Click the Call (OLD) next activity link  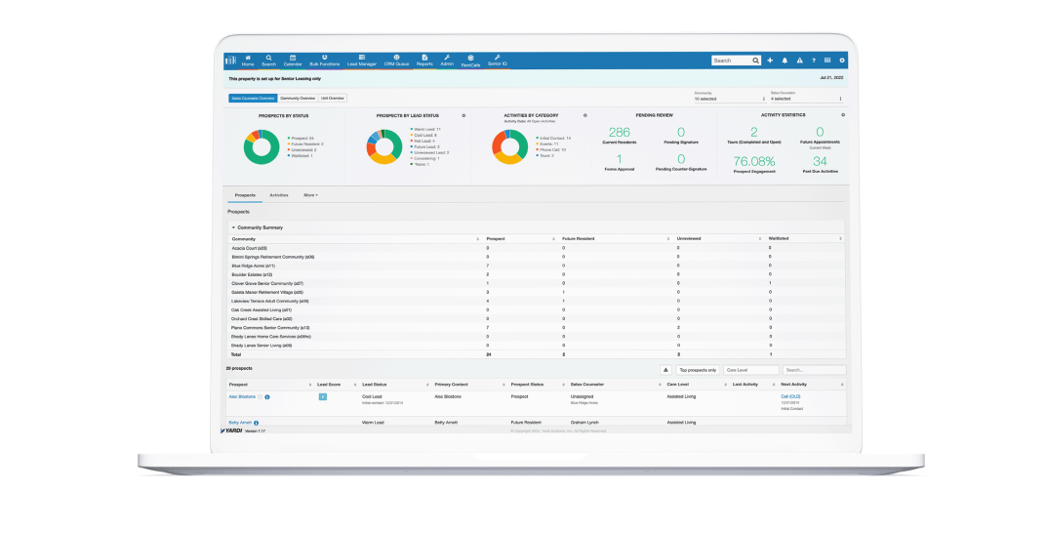click(x=790, y=396)
